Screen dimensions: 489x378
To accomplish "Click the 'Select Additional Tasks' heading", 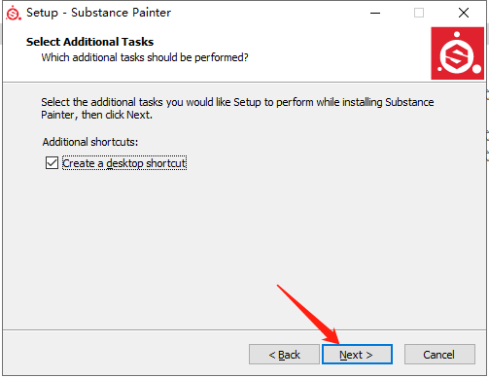I will (89, 42).
